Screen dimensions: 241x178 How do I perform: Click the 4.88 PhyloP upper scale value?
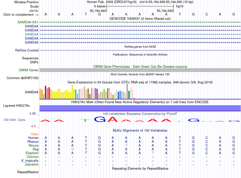tap(32, 114)
